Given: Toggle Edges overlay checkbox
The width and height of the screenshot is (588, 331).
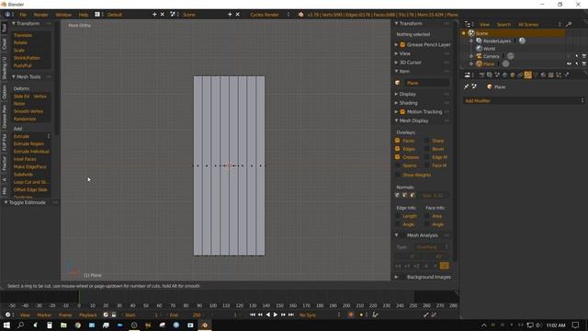Looking at the screenshot, I should tap(398, 149).
